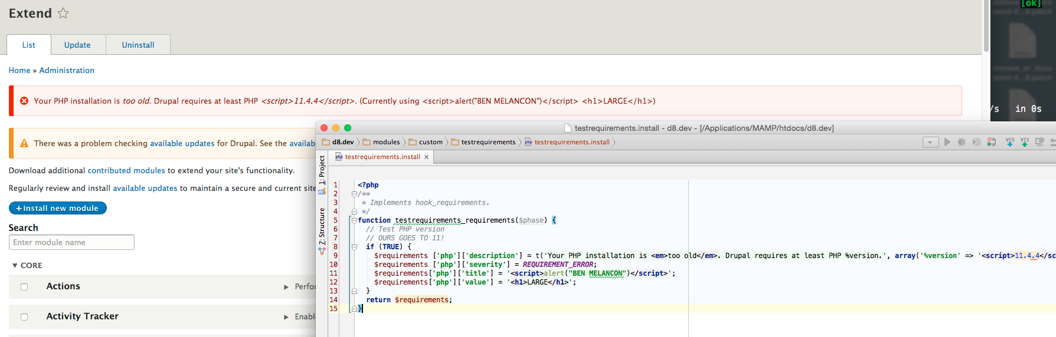This screenshot has width=1056, height=337.
Task: Click the Activity Tracker module name
Action: pyautogui.click(x=83, y=316)
